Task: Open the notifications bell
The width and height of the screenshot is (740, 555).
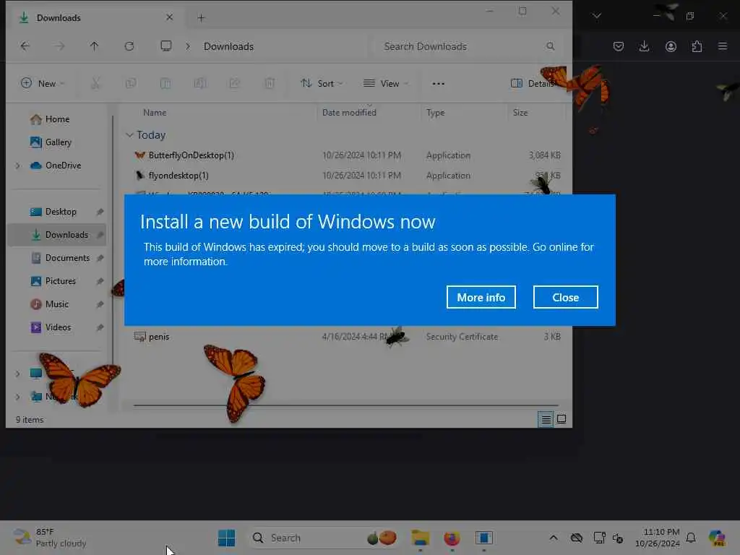Action: pos(691,538)
